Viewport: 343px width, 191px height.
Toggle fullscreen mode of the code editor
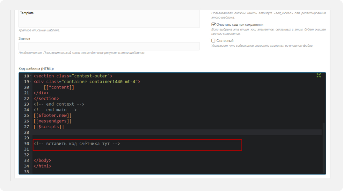coord(318,76)
